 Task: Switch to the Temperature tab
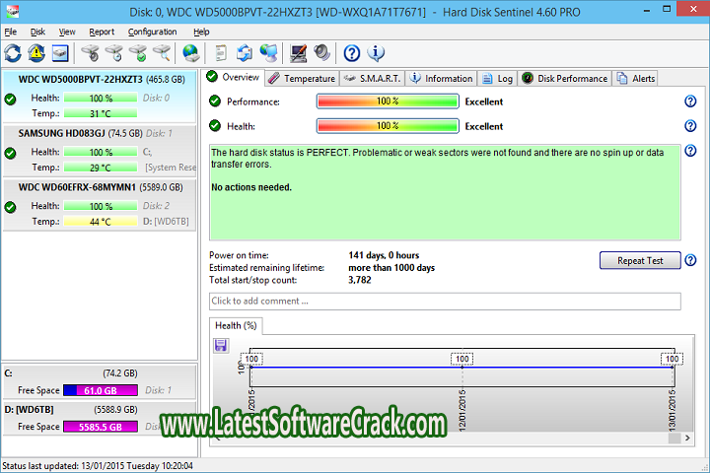click(302, 79)
